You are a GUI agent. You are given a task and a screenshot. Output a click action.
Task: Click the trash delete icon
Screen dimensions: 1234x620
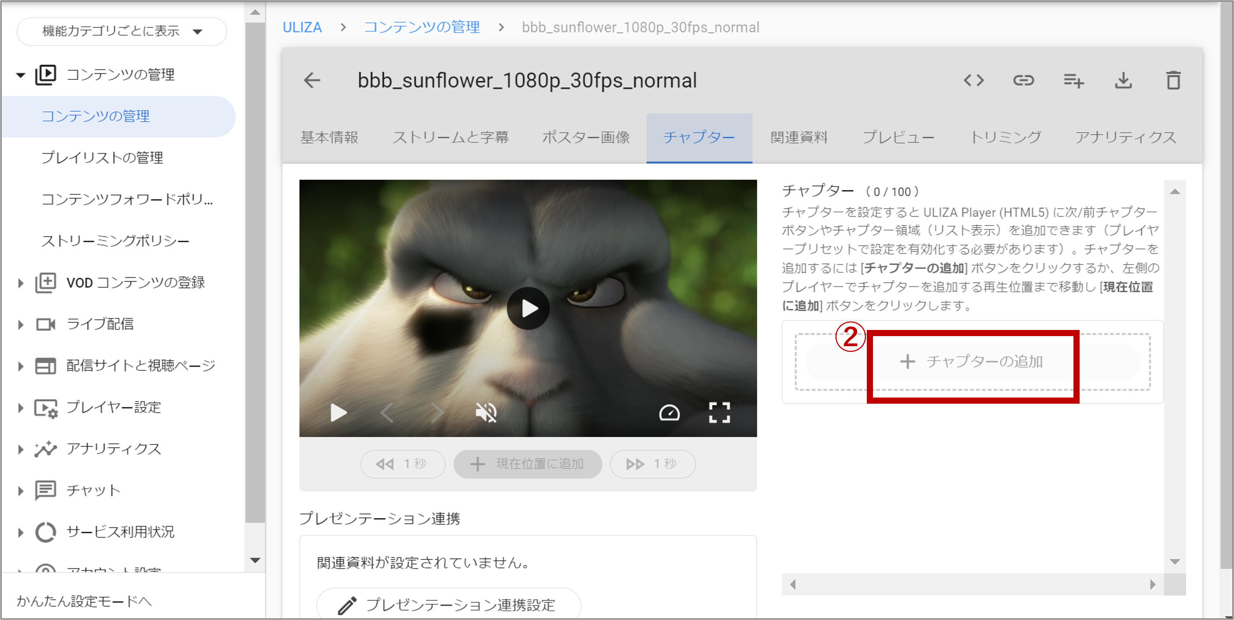1173,80
